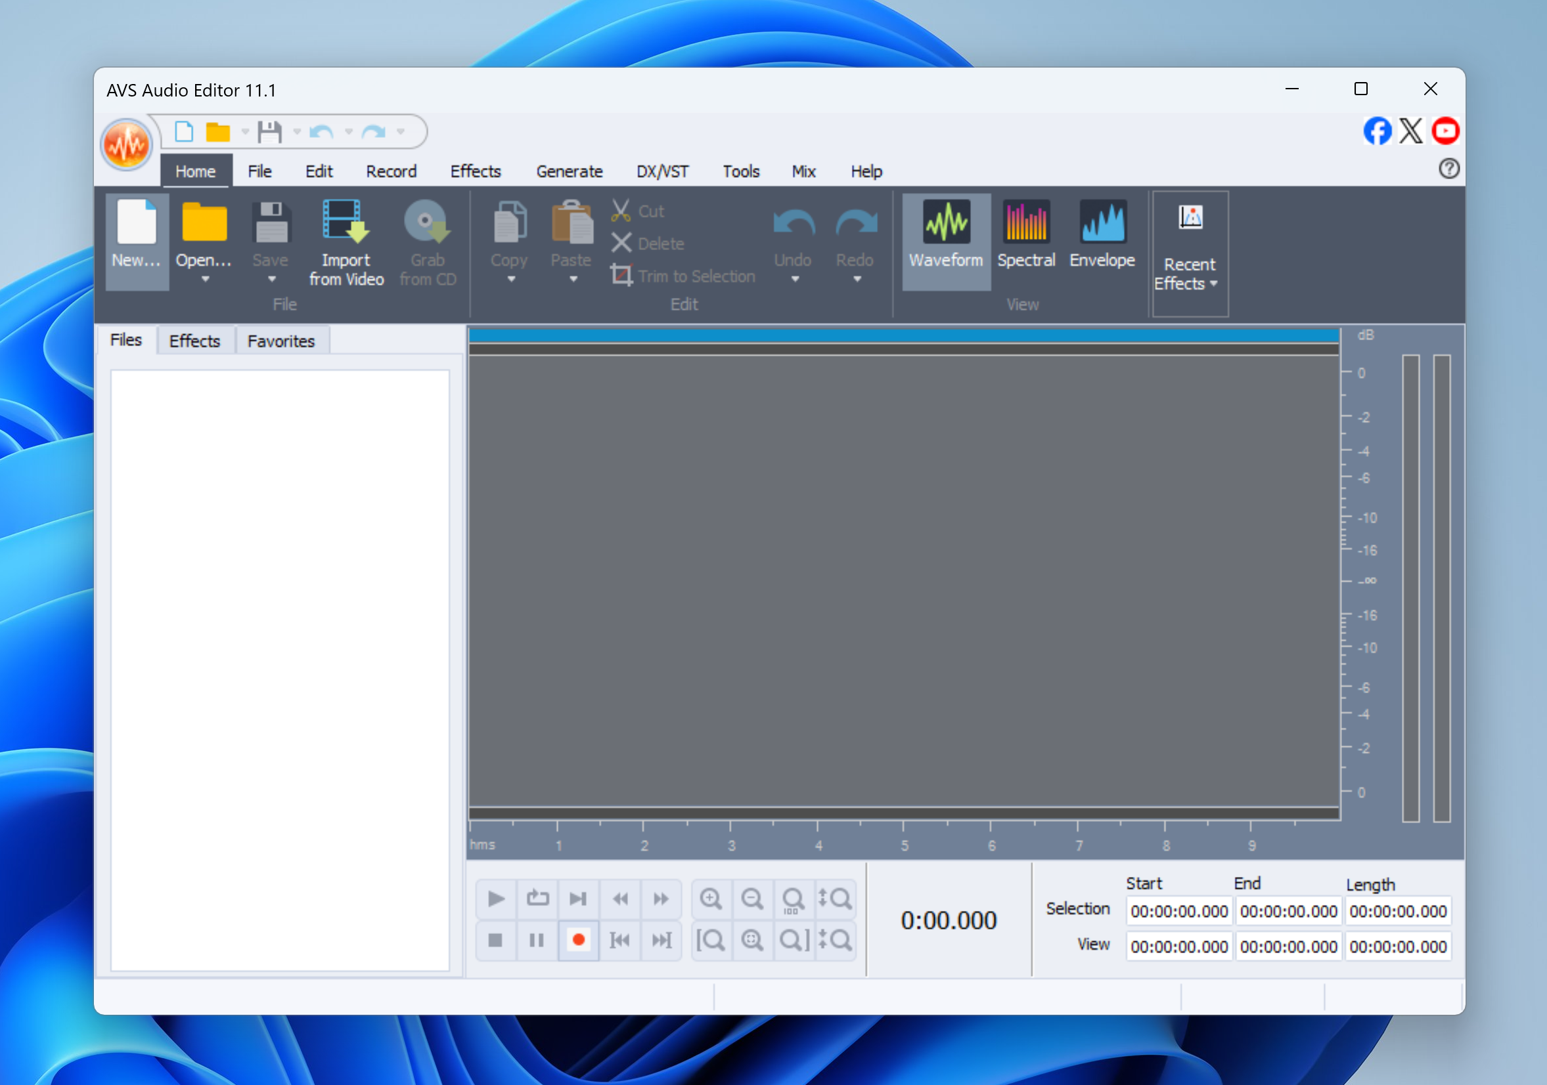The height and width of the screenshot is (1085, 1547).
Task: Expand quick access Redo dropdown arrow
Action: pos(401,131)
